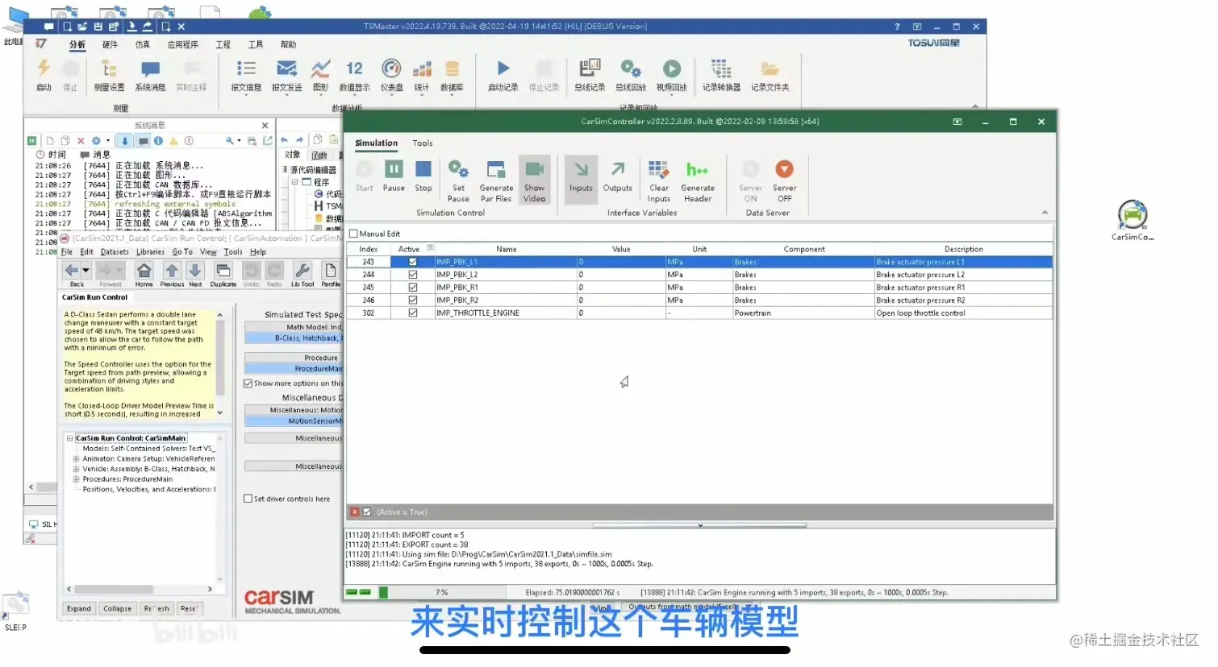
Task: Expand Procedures: ProcedureMain tree node
Action: (76, 479)
